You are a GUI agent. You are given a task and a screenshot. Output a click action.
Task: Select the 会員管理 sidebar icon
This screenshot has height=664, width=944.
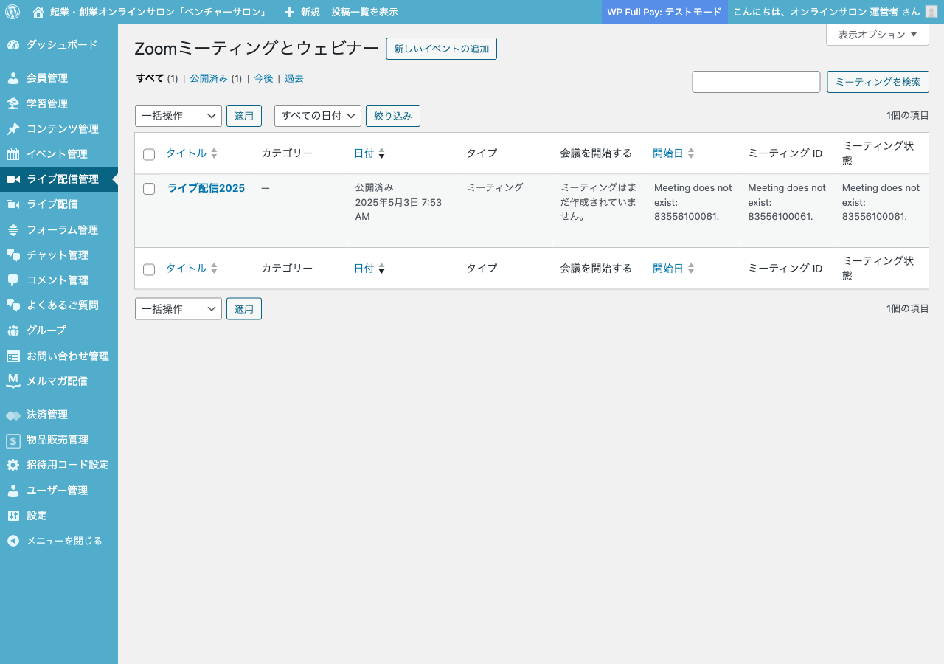point(13,77)
